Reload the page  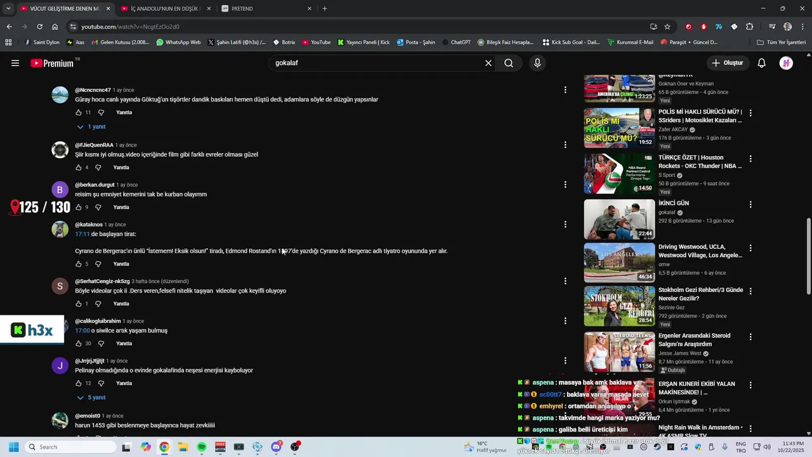point(39,27)
